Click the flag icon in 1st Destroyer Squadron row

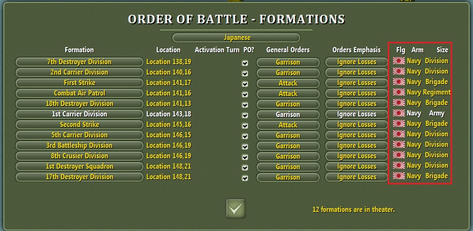[399, 165]
